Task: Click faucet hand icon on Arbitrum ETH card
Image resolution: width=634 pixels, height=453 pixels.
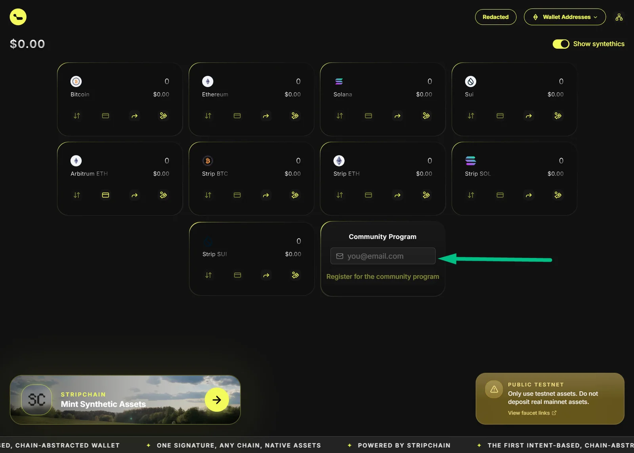Action: pos(163,195)
